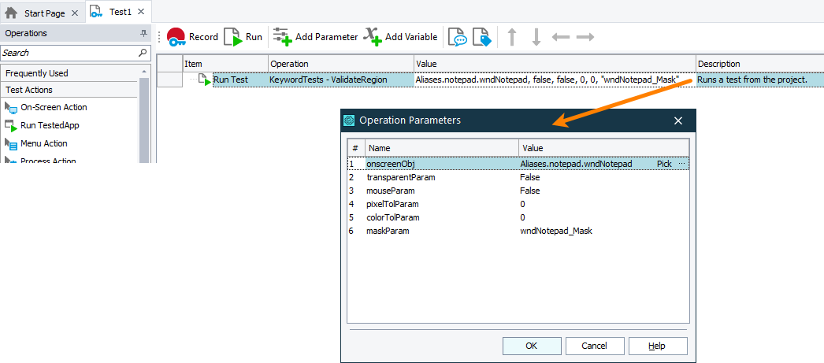
Task: Pin the Operations panel
Action: pyautogui.click(x=143, y=33)
